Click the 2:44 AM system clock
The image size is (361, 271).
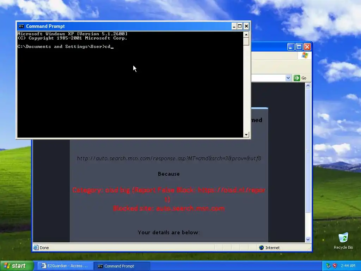348,266
